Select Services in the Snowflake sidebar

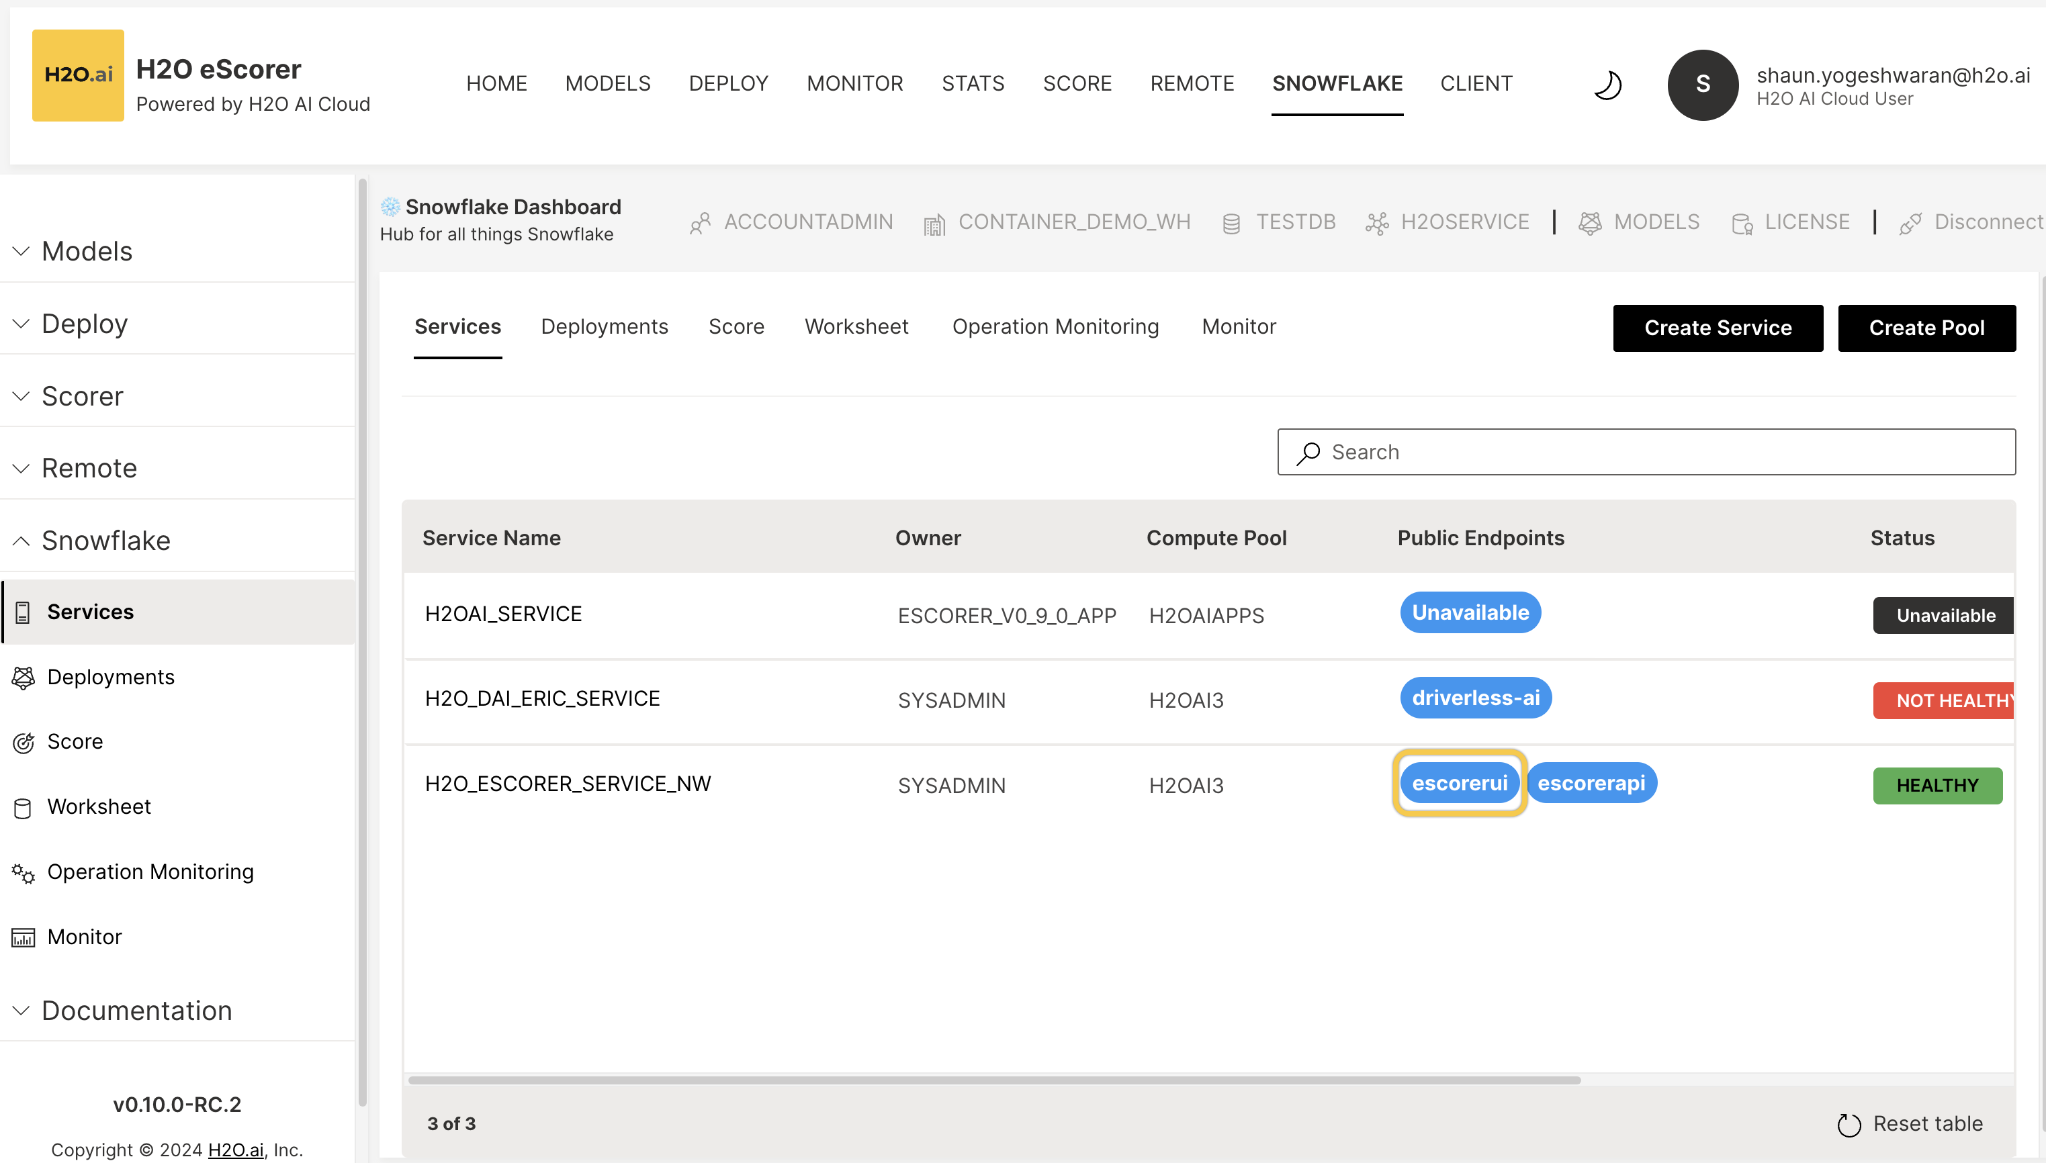tap(90, 612)
